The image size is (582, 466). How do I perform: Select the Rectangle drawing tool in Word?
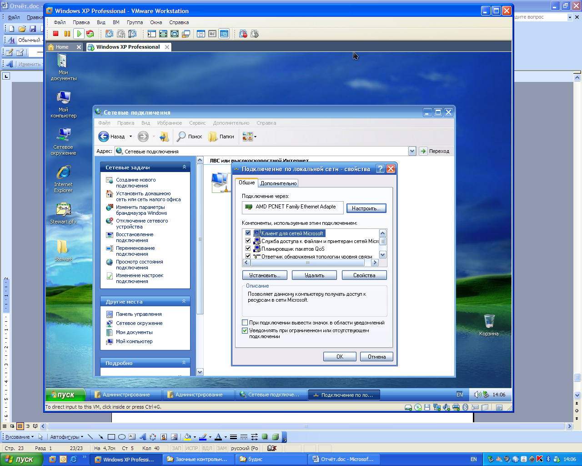click(111, 437)
